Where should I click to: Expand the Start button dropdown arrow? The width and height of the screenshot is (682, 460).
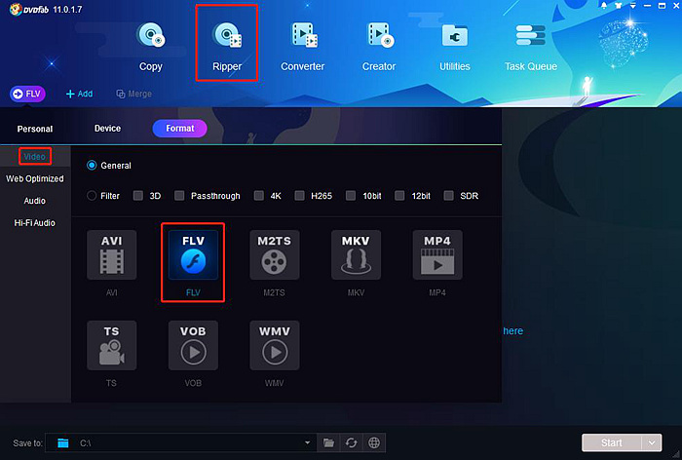(x=652, y=442)
